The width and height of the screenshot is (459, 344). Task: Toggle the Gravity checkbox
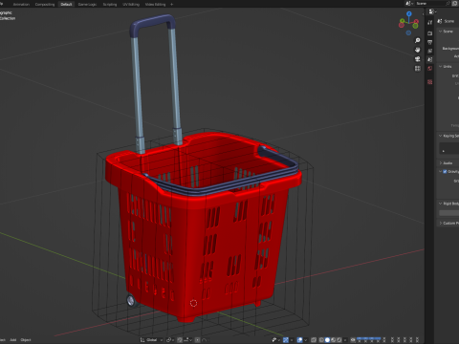tap(445, 172)
